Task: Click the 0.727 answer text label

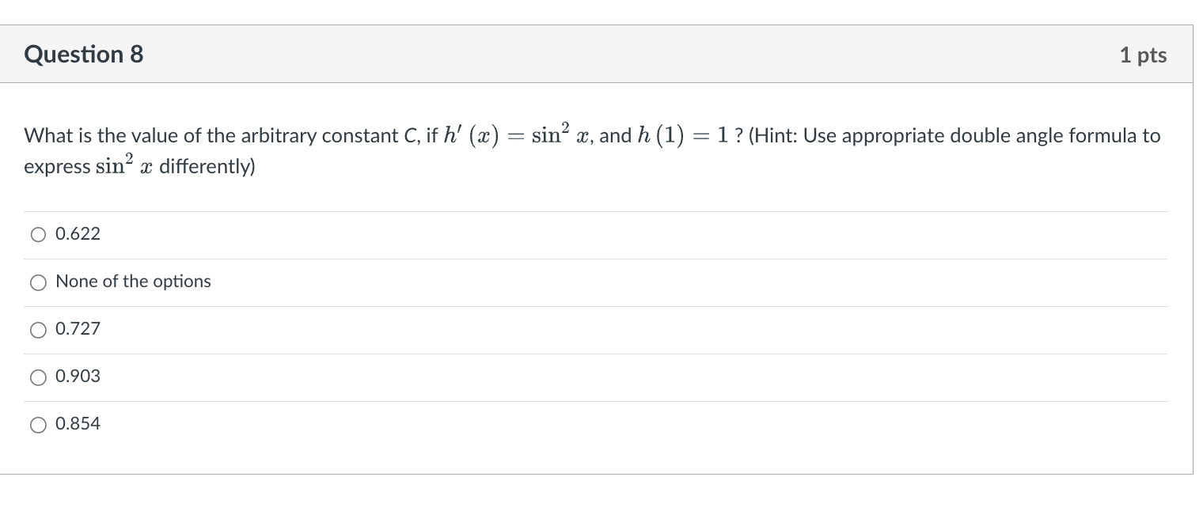Action: (x=77, y=329)
